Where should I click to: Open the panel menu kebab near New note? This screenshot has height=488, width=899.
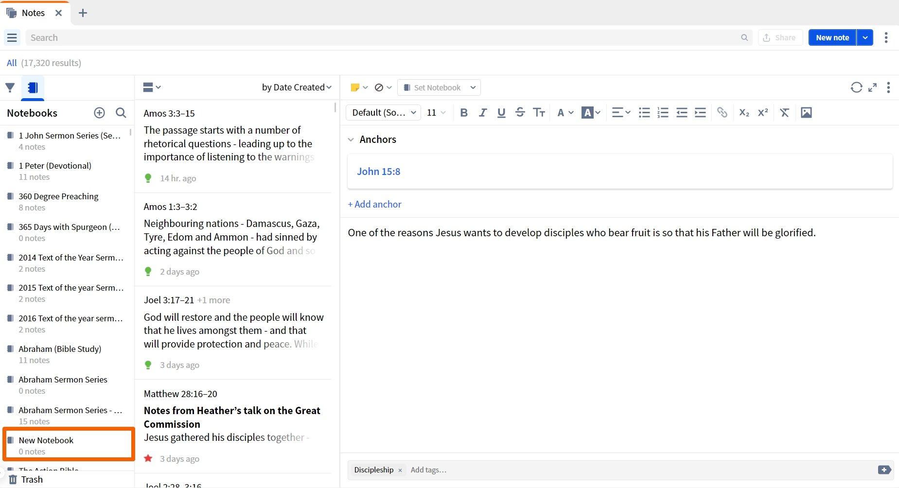click(886, 37)
